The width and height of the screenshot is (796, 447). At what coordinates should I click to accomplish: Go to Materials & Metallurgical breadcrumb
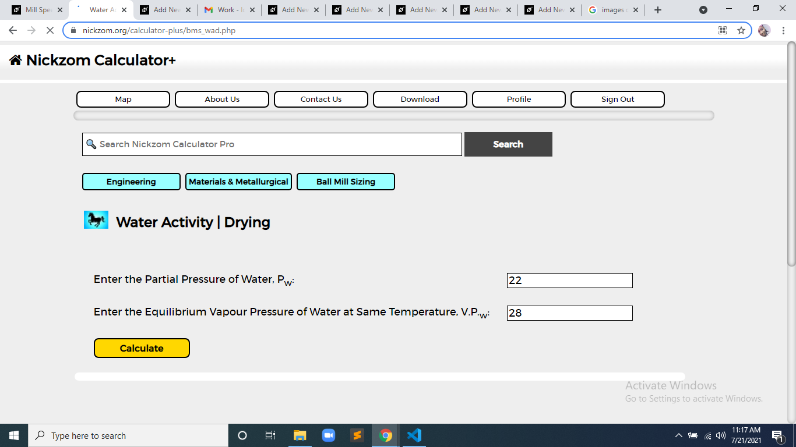pyautogui.click(x=238, y=182)
